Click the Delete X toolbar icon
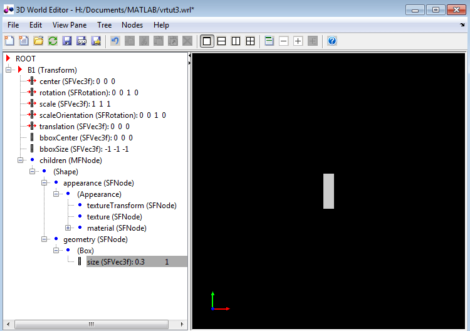 click(x=187, y=41)
